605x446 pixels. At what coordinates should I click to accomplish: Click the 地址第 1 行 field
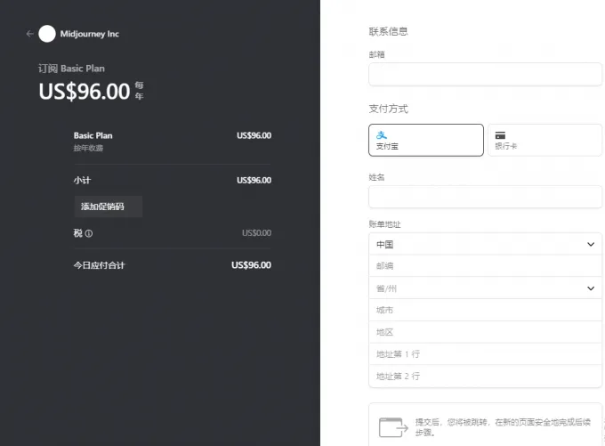click(485, 354)
